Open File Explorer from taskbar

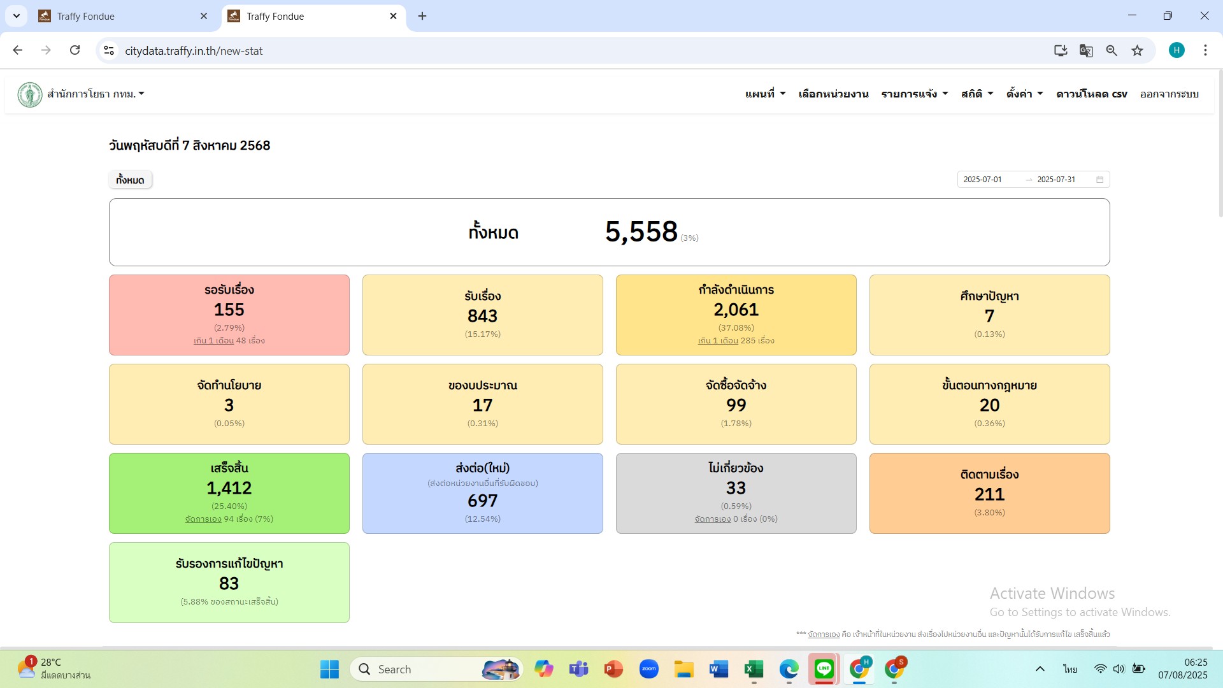point(683,669)
